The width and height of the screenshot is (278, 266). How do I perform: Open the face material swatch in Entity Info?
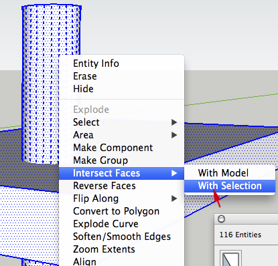(x=230, y=258)
